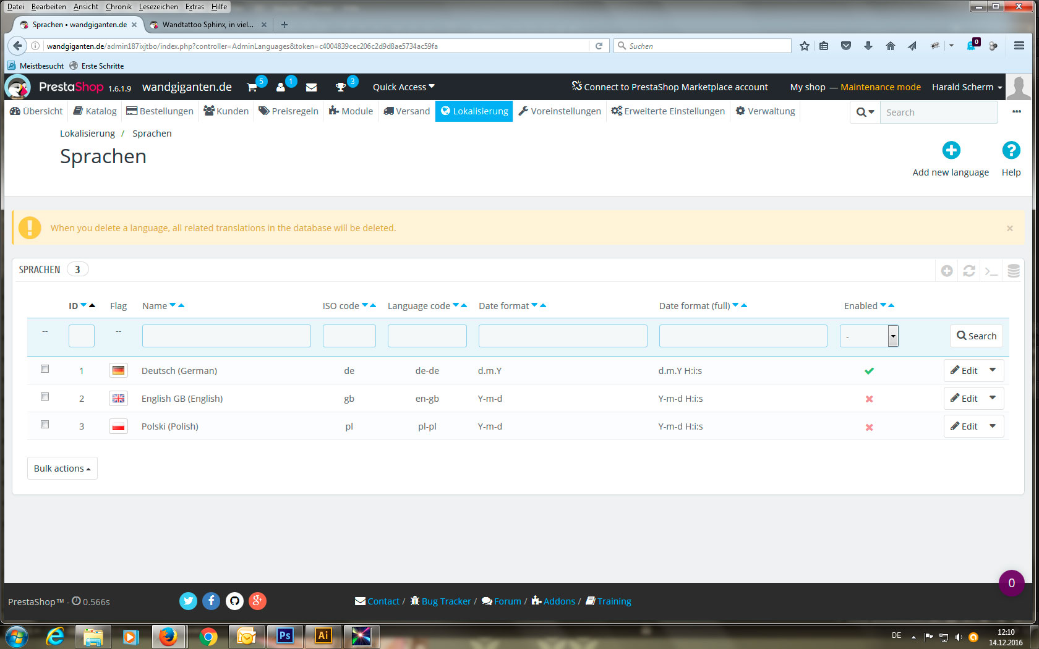Click the add new record icon in Sprachen panel

[946, 271]
